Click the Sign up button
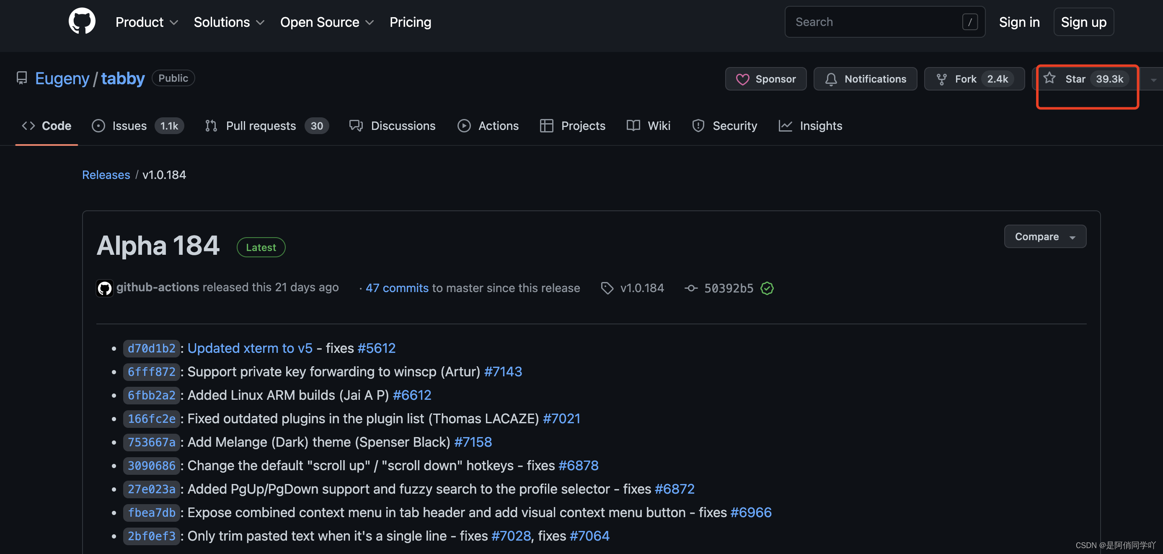This screenshot has width=1163, height=554. 1083,22
